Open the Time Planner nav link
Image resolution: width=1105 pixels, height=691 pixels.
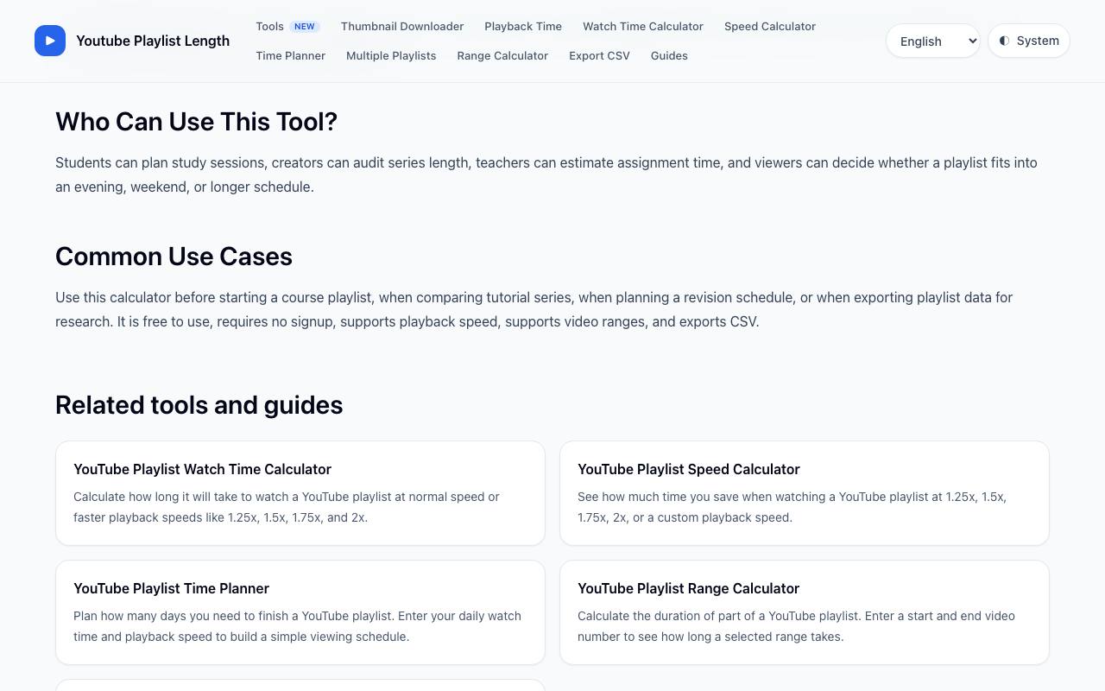click(291, 56)
